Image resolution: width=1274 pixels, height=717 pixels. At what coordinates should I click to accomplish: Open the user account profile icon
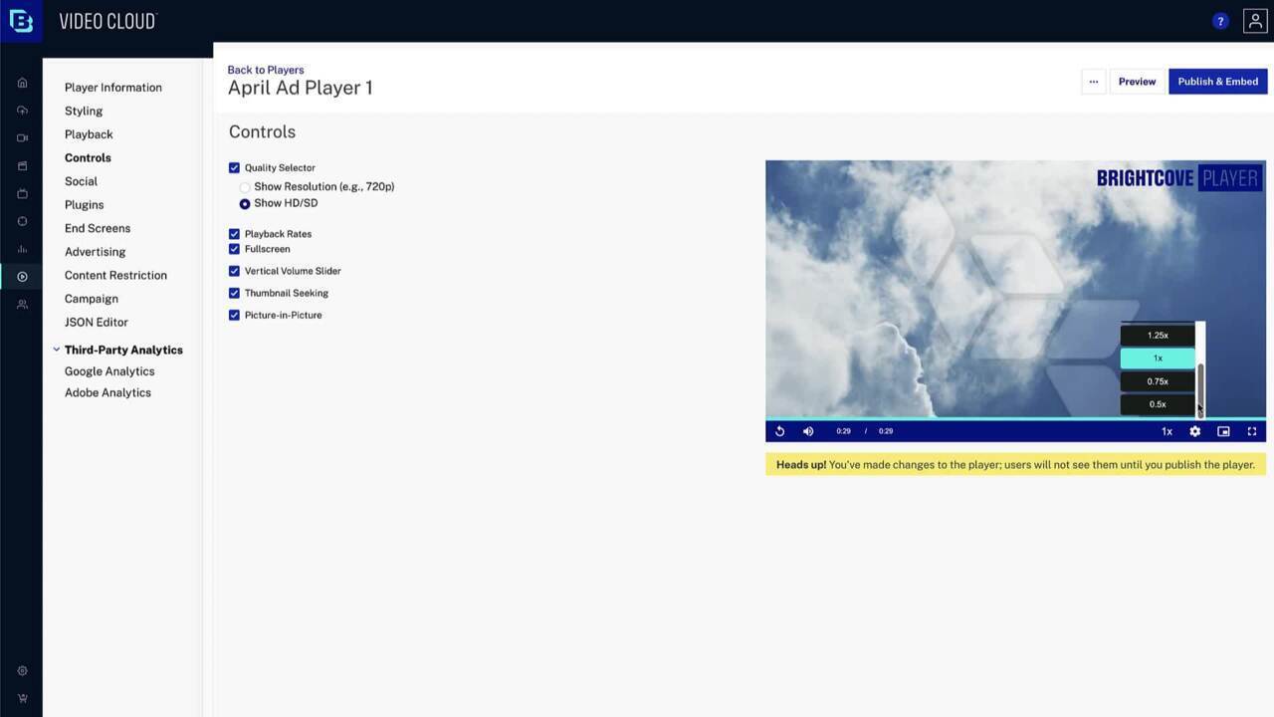pyautogui.click(x=1255, y=21)
